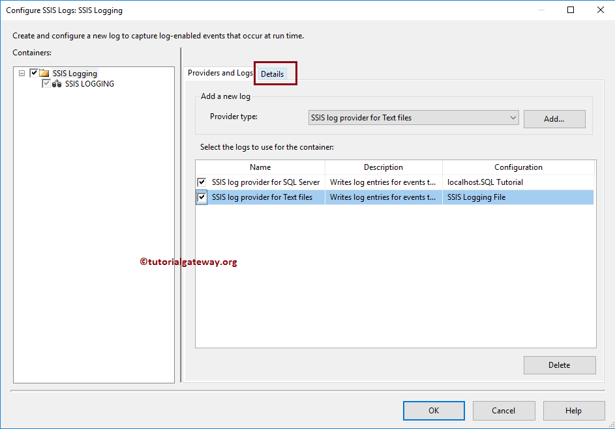This screenshot has height=429, width=615.
Task: Uncheck the SSIS log provider for SQL Server
Action: pos(202,182)
